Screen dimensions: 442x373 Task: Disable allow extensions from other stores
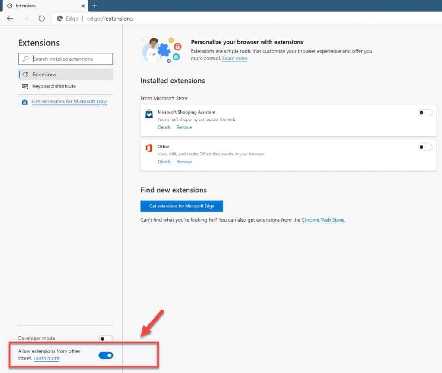(x=106, y=355)
